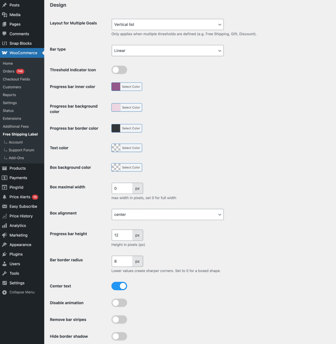This screenshot has height=344, width=336.
Task: Click the Collapse Menu arrow icon
Action: 4,292
